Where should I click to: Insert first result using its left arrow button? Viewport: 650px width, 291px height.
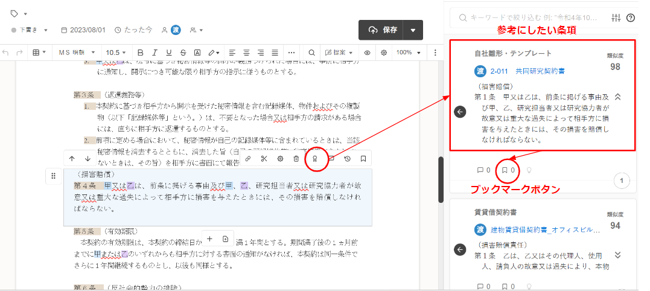click(460, 112)
